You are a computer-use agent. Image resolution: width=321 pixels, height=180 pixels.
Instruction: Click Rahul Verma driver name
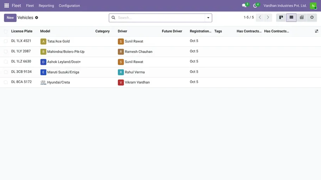click(x=135, y=72)
